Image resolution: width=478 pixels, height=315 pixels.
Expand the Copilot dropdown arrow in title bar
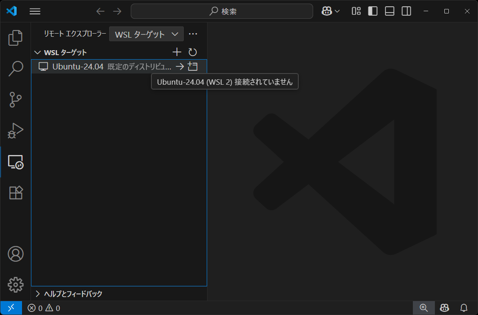coord(337,11)
